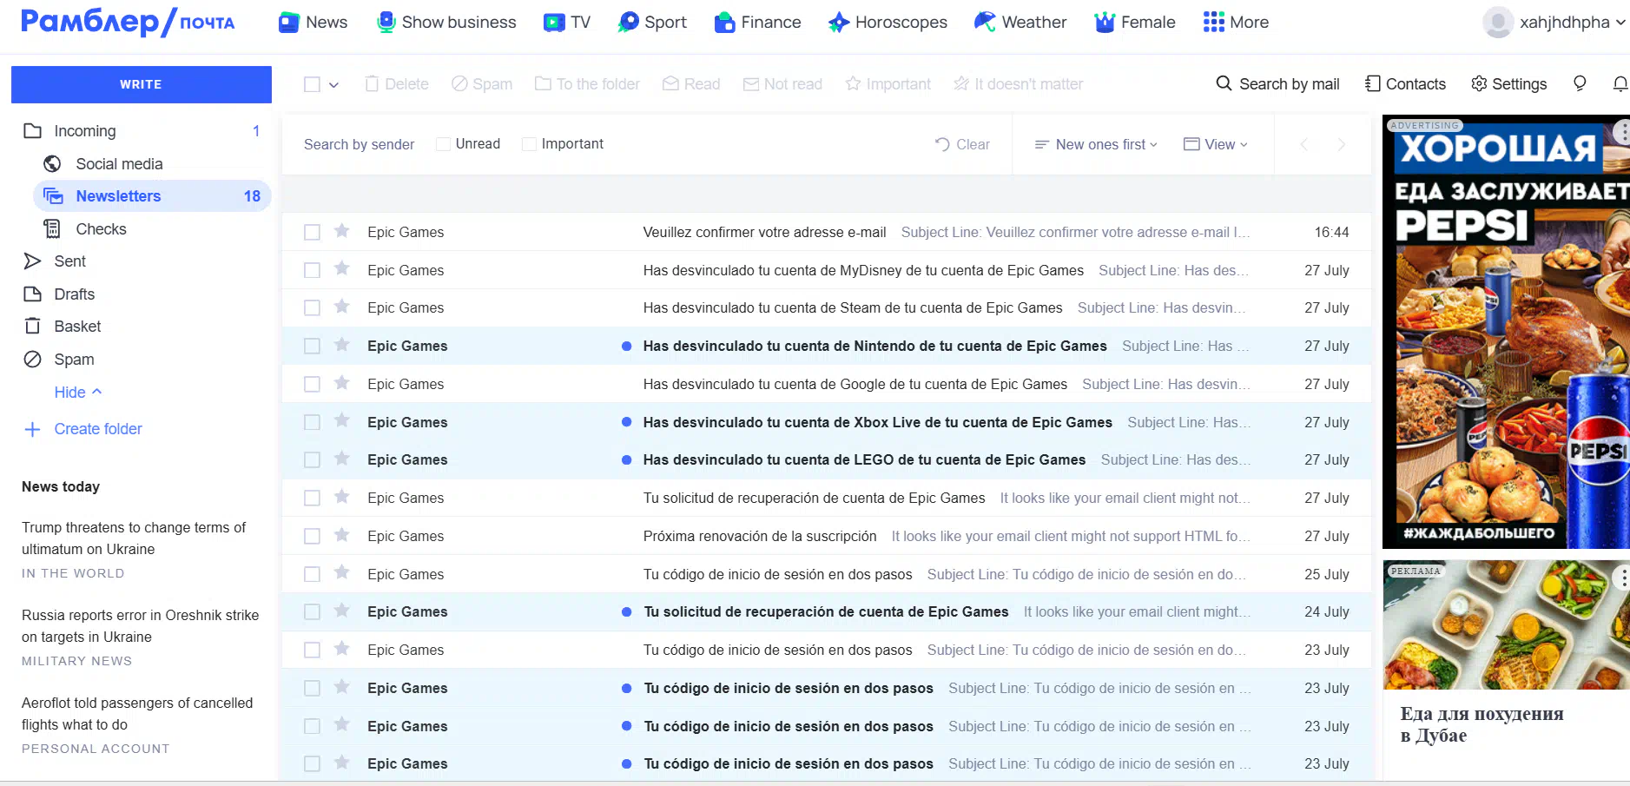Click the Delete toolbar button
The height and width of the screenshot is (786, 1630).
click(x=397, y=84)
